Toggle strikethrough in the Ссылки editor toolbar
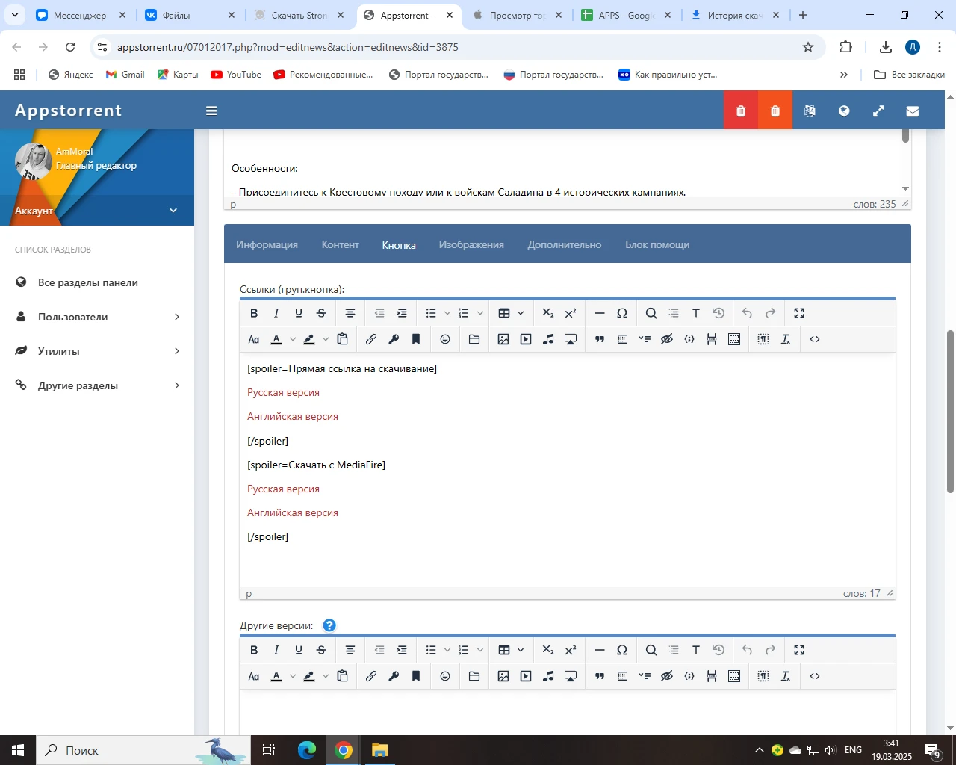Screen dimensions: 956x765 321,313
